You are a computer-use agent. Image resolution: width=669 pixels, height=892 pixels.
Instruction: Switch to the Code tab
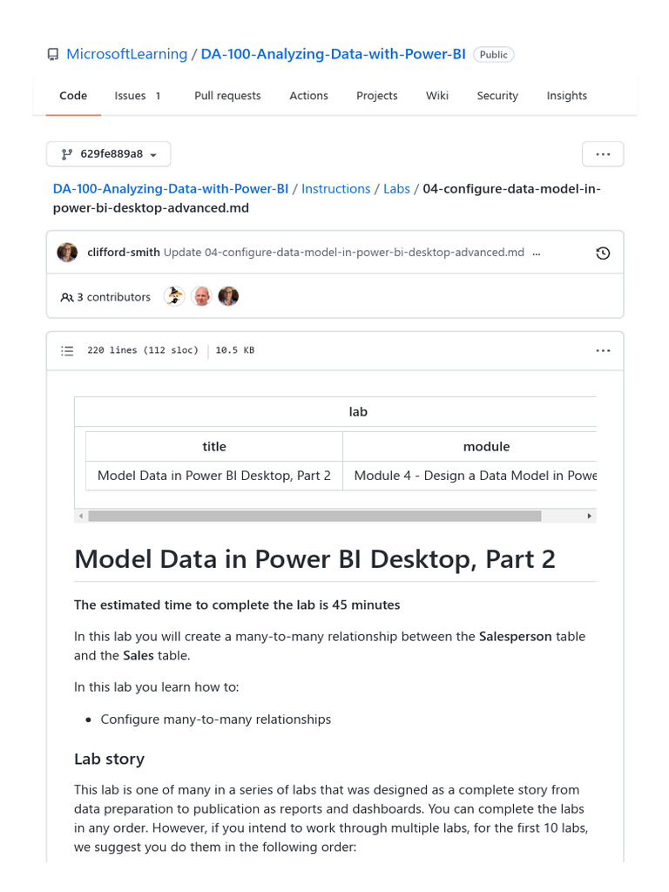click(x=73, y=96)
